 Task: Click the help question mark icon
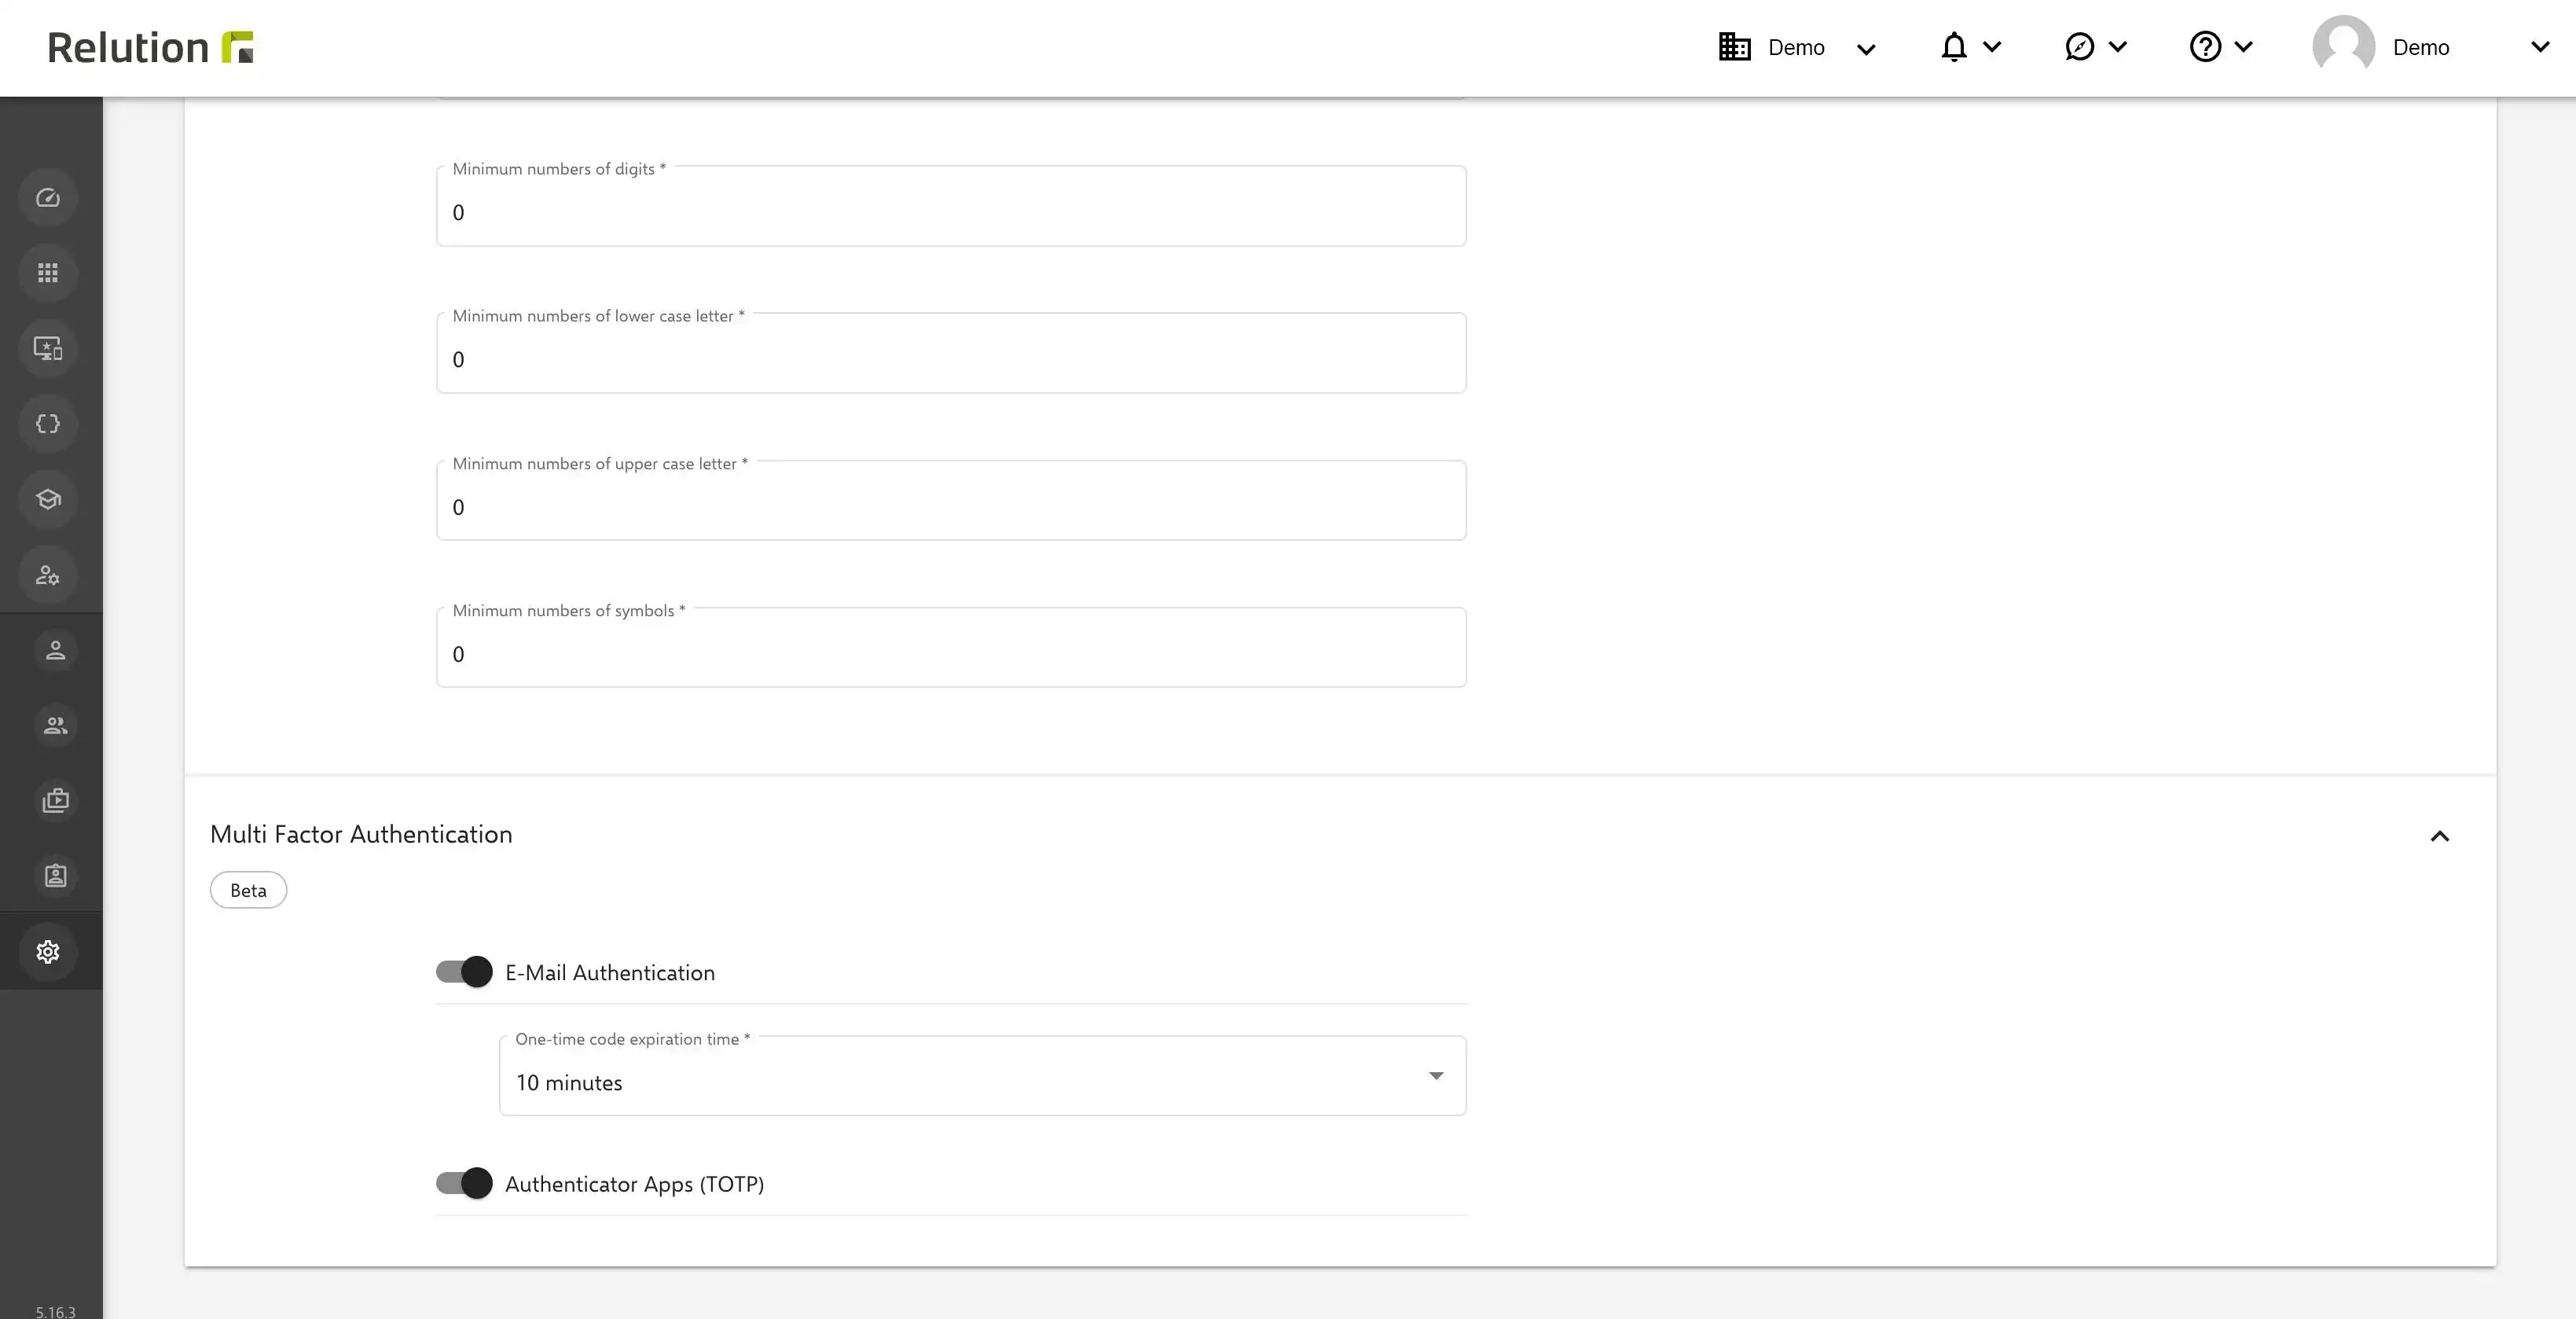tap(2205, 47)
